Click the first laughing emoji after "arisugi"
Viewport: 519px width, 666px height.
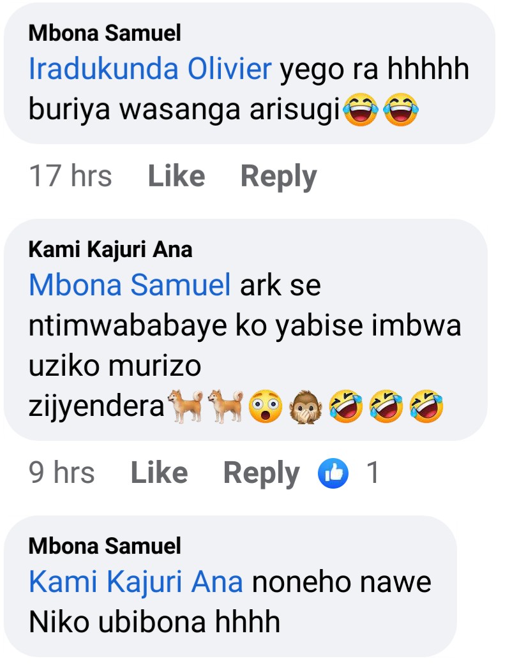pos(360,110)
